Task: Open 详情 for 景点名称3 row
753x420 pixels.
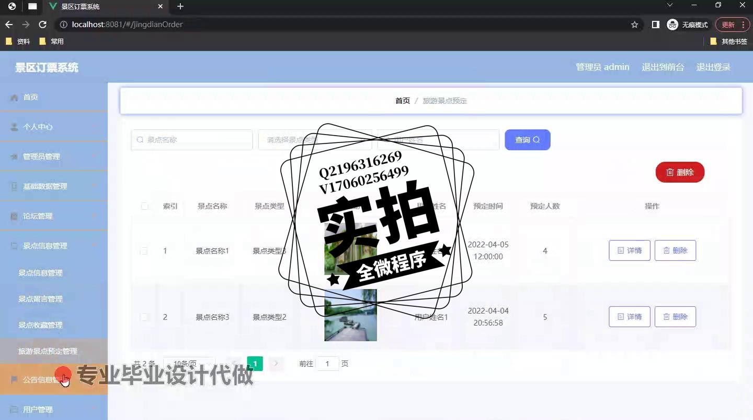Action: tap(630, 317)
